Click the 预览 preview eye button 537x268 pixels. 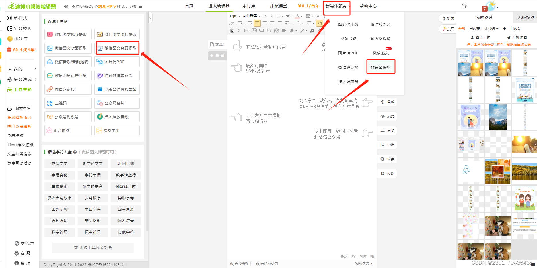pos(388,116)
